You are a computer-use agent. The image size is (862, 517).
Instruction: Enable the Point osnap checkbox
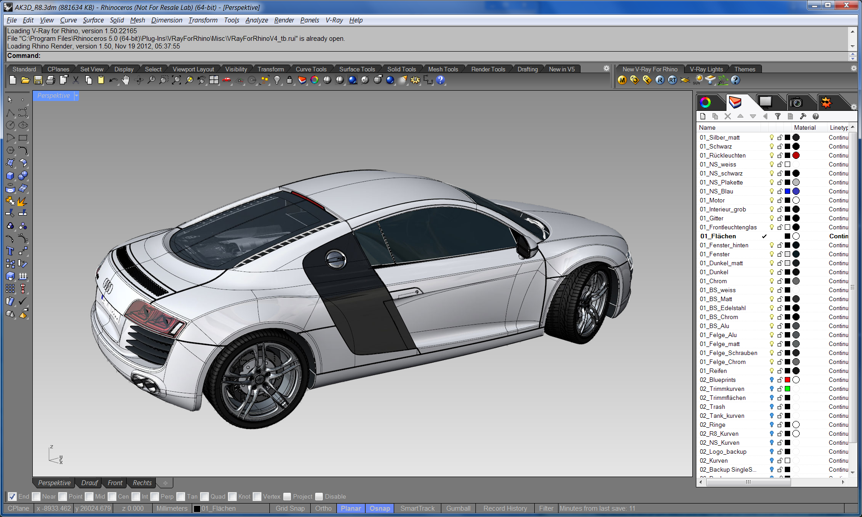coord(63,496)
